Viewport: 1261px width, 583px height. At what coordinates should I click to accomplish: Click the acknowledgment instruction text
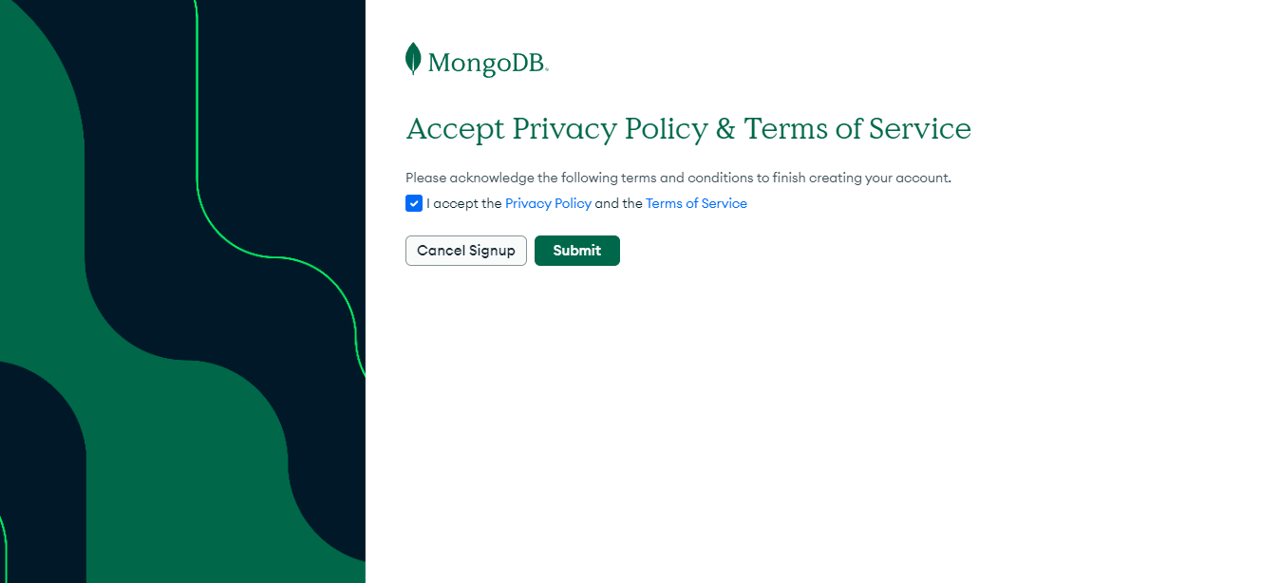tap(678, 178)
